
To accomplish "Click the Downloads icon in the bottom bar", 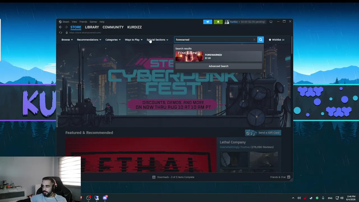I will click(154, 177).
